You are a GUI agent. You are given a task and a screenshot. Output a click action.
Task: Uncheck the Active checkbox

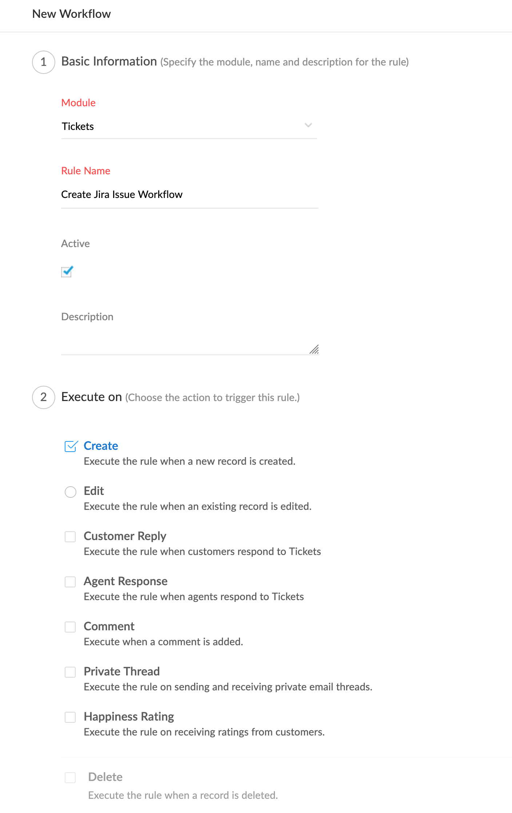tap(67, 271)
